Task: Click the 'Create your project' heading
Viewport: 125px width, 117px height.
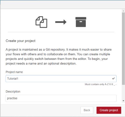Action: pos(20,41)
